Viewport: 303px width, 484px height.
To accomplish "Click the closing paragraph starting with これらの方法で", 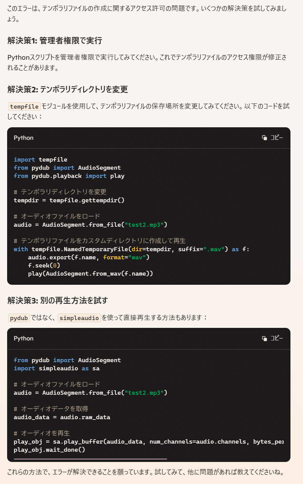I will (x=145, y=472).
